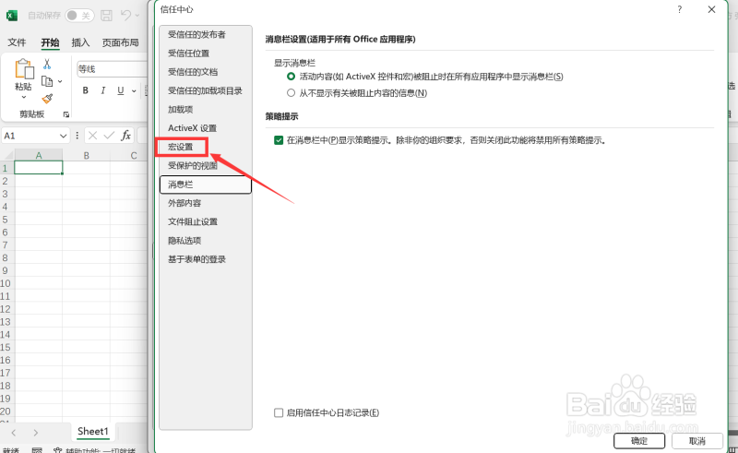Image resolution: width=738 pixels, height=453 pixels.
Task: Select column B header
Action: pyautogui.click(x=86, y=155)
